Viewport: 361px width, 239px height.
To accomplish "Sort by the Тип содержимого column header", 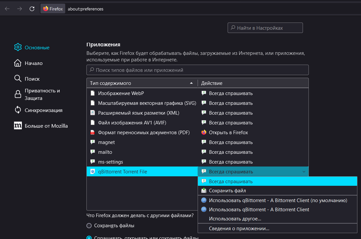I will coord(142,83).
